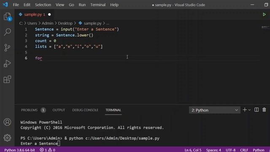Open the Search view in the activity bar
270x152 pixels.
[7, 32]
